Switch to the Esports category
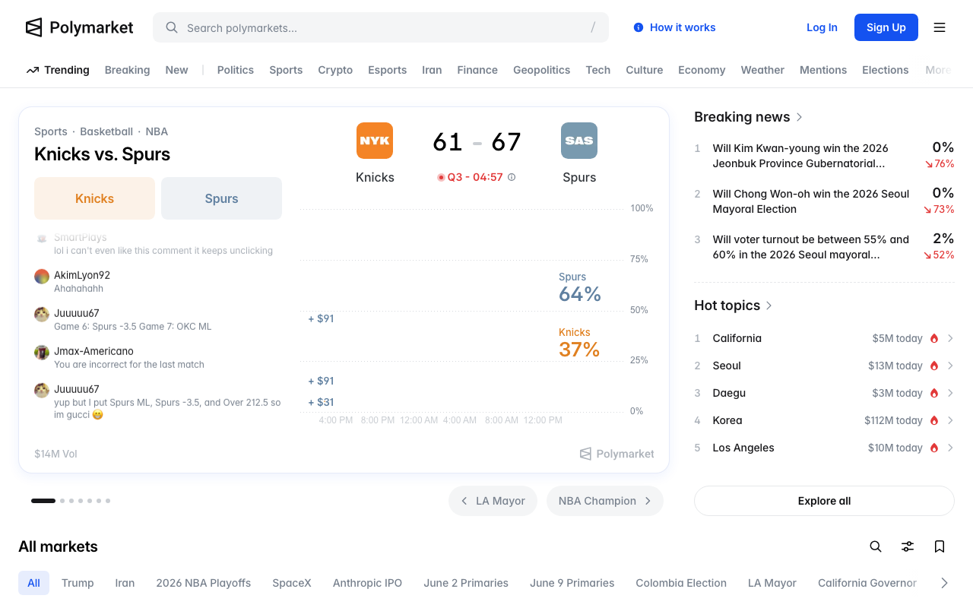The image size is (973, 608). coord(387,70)
